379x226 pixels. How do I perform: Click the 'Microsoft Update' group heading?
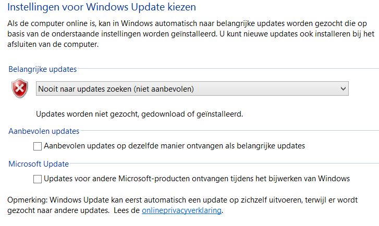pyautogui.click(x=39, y=164)
